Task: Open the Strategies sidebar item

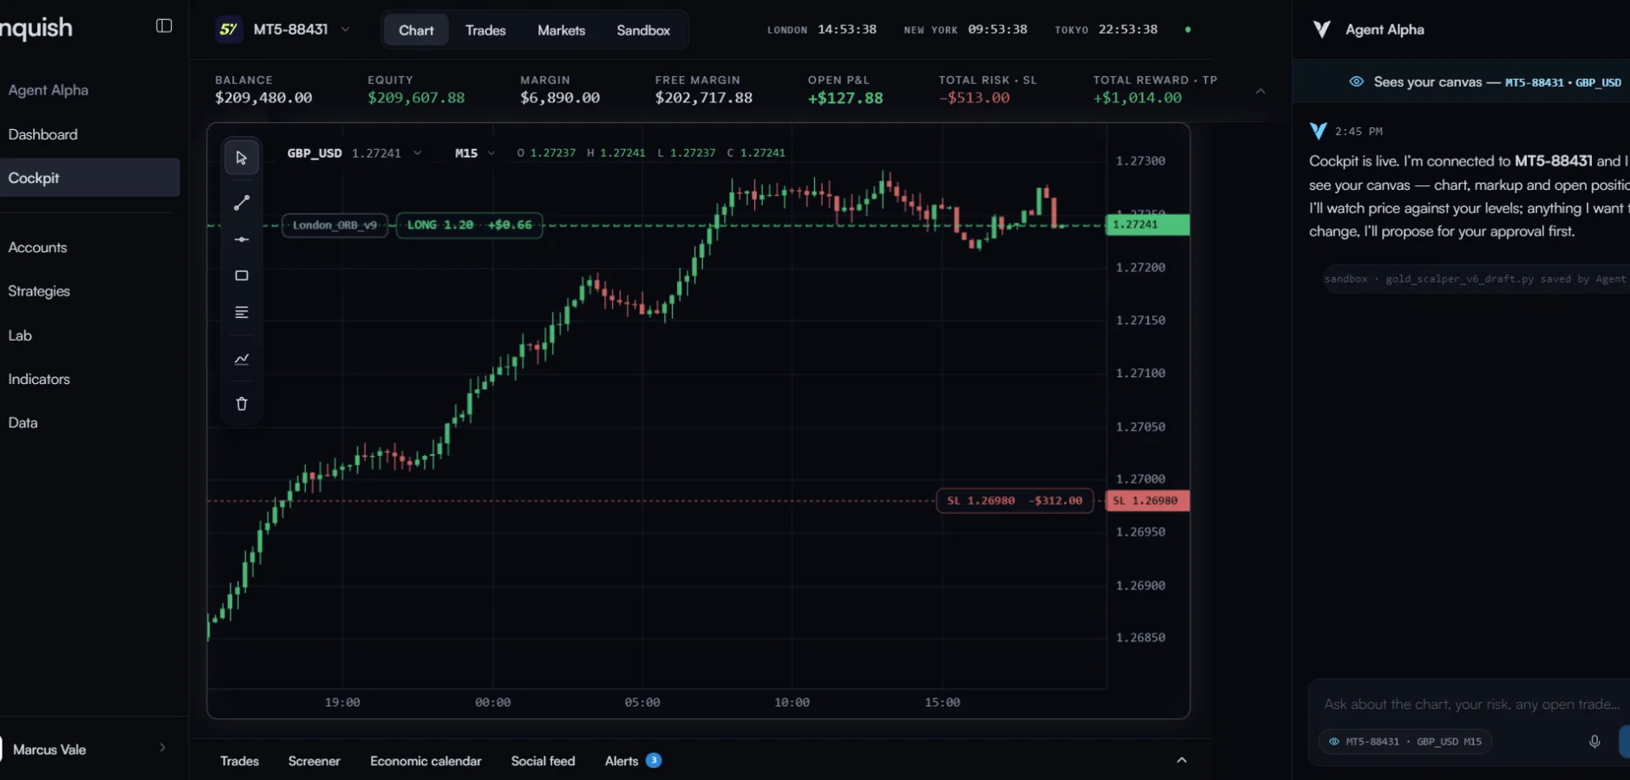Action: tap(39, 291)
